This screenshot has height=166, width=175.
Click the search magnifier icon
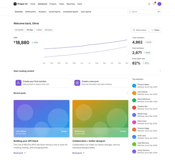(x=130, y=12)
